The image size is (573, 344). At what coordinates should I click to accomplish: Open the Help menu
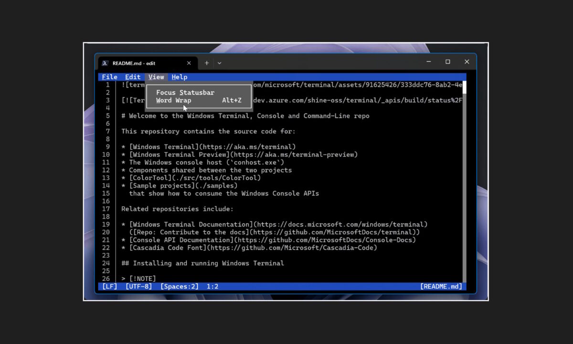[x=179, y=76]
